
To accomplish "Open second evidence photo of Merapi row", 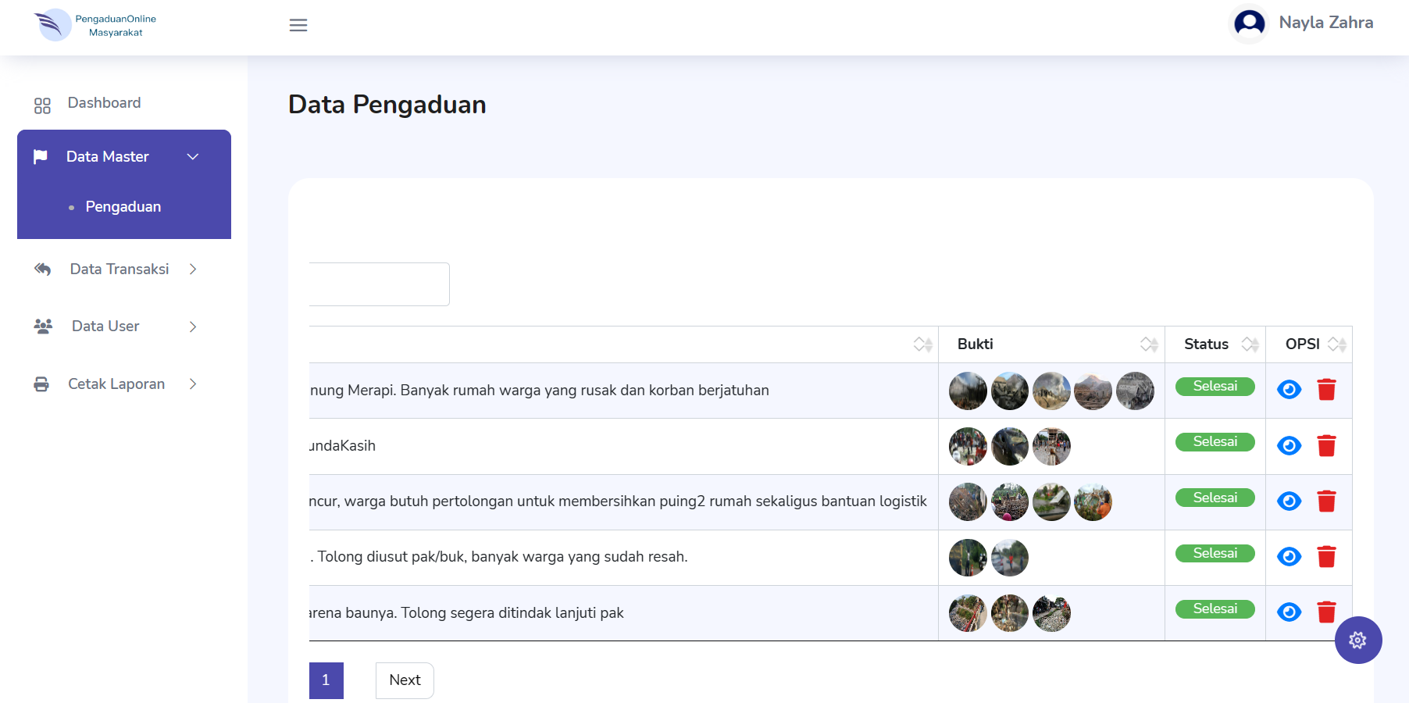I will coord(1010,391).
